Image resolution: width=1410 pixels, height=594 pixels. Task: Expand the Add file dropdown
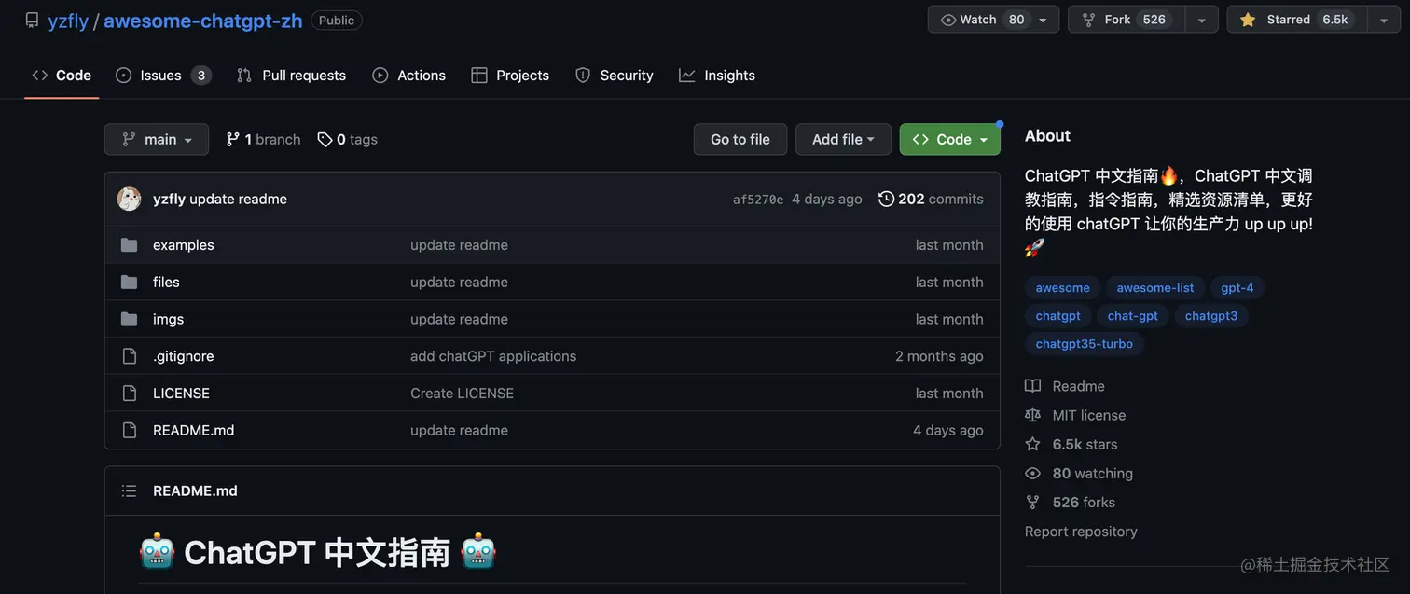(843, 139)
